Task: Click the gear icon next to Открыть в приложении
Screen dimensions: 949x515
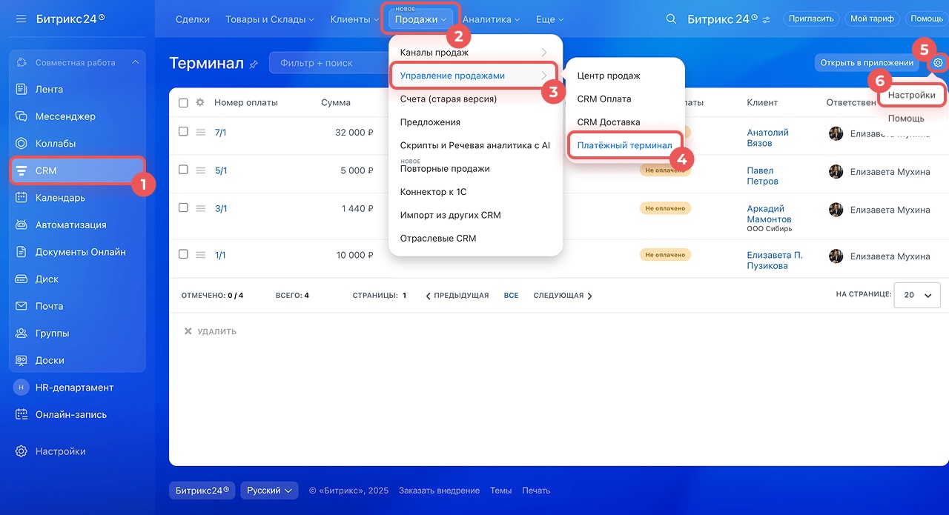Action: [938, 63]
